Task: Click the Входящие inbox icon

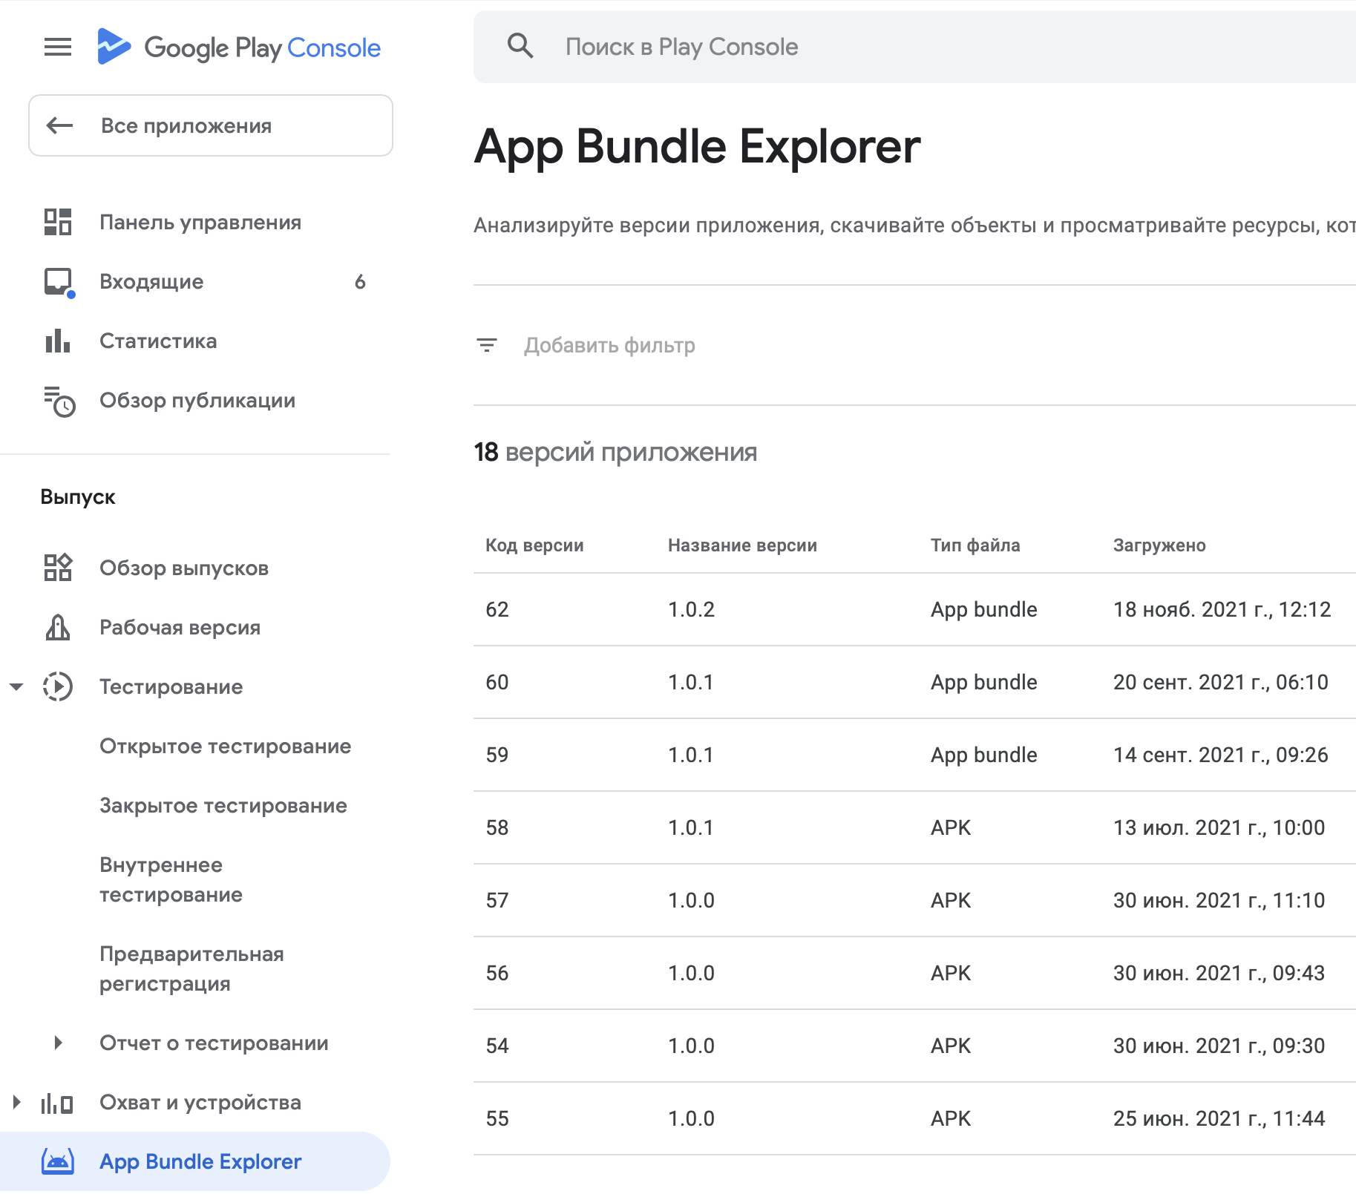Action: [59, 283]
